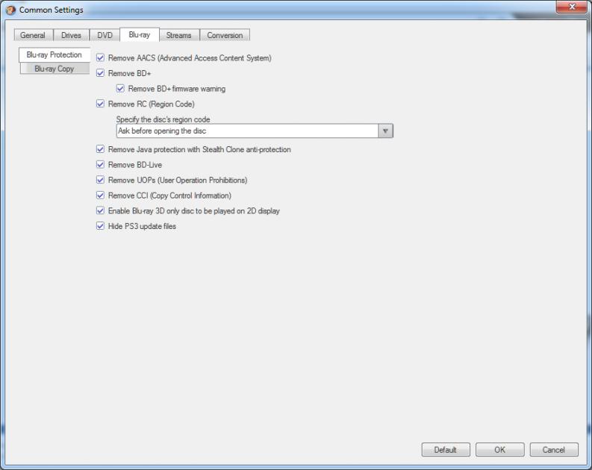The width and height of the screenshot is (592, 470).
Task: Open the Conversion tab
Action: [x=225, y=35]
